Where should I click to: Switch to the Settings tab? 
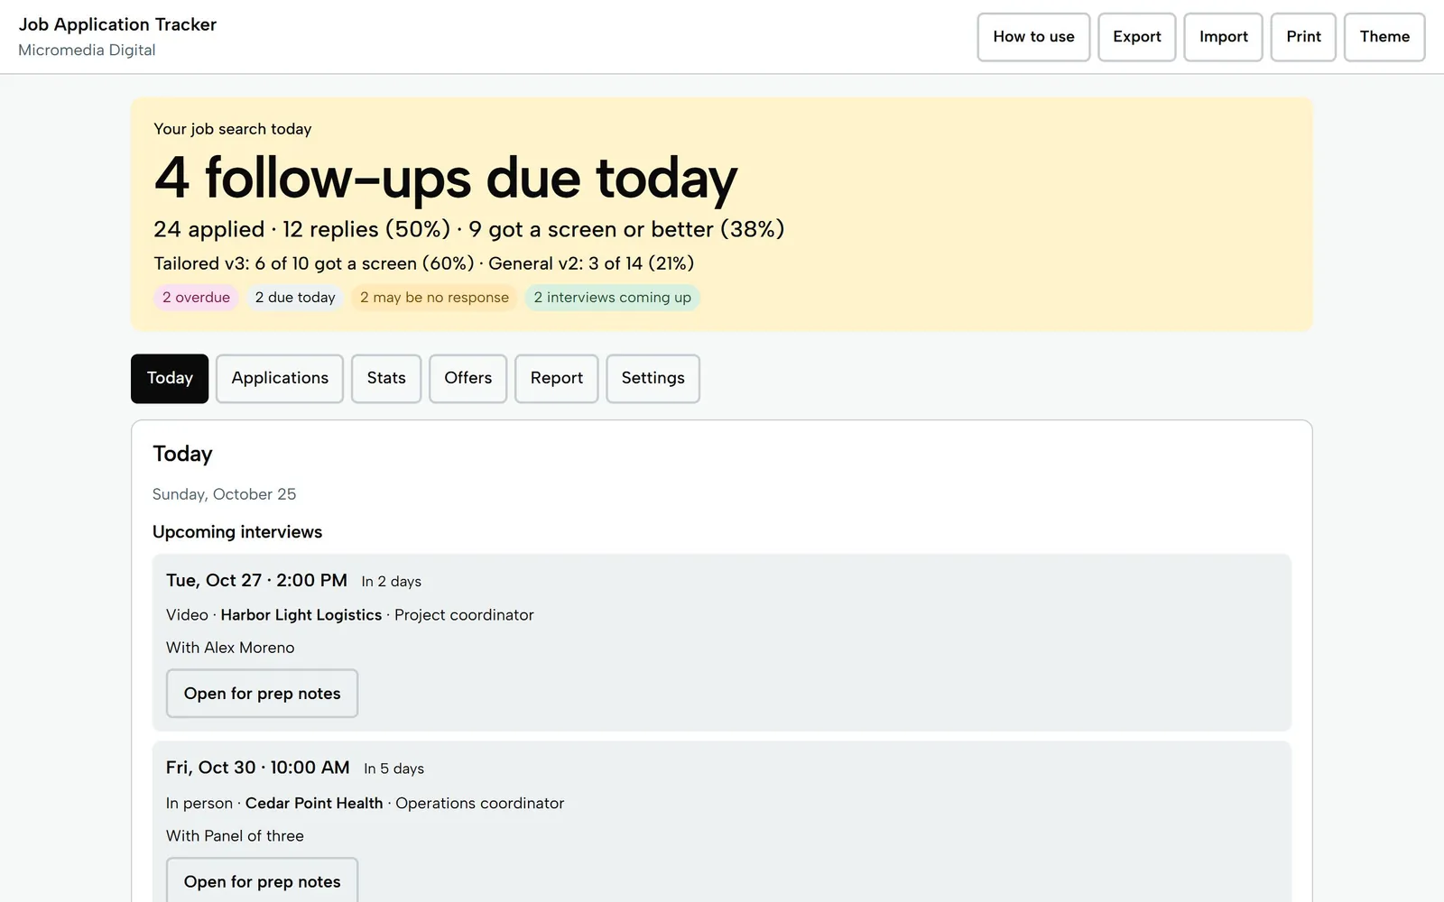[x=653, y=378]
